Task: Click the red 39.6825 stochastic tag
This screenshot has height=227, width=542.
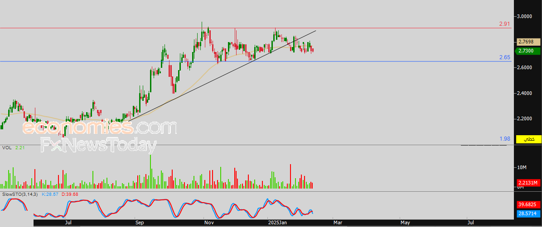Action: (x=528, y=204)
